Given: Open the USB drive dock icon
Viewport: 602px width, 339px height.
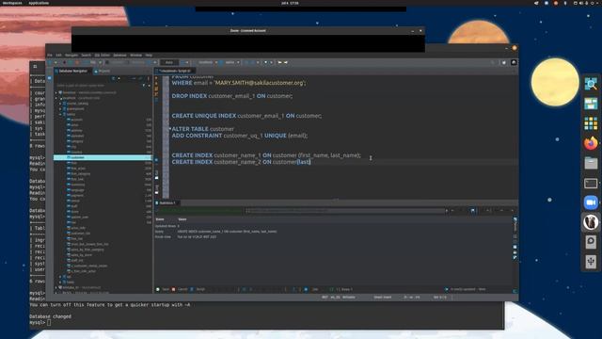Looking at the screenshot, I should point(591,262).
